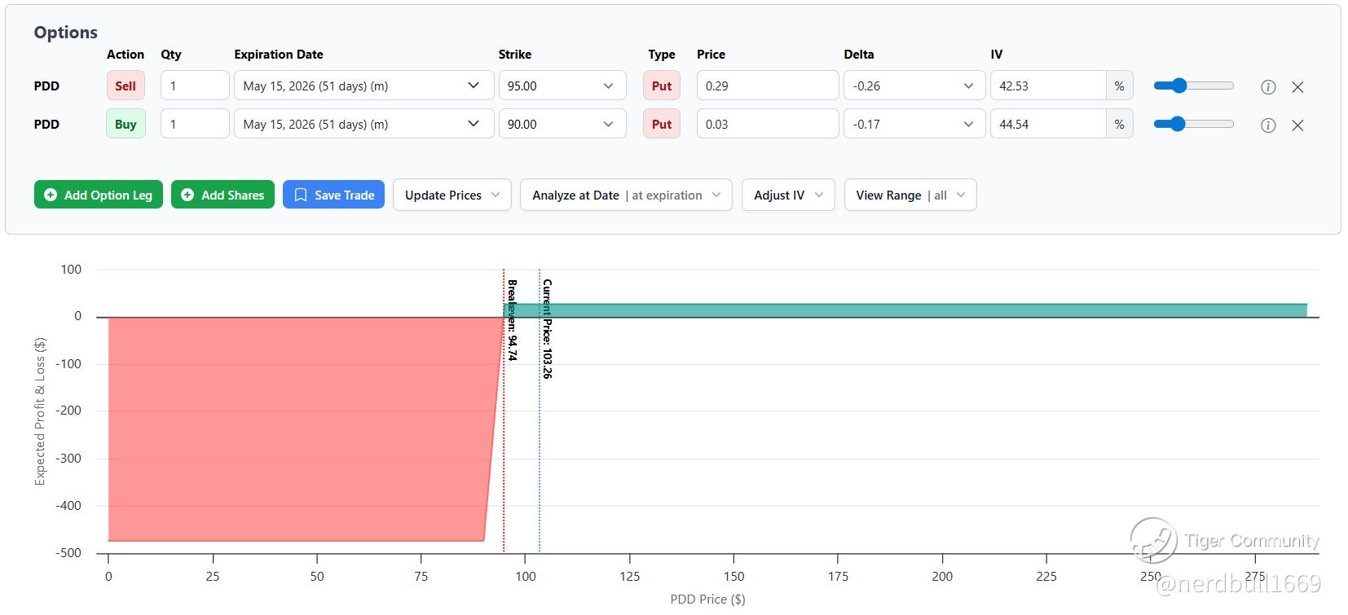Open the -0.26 delta dropdown

(x=913, y=86)
